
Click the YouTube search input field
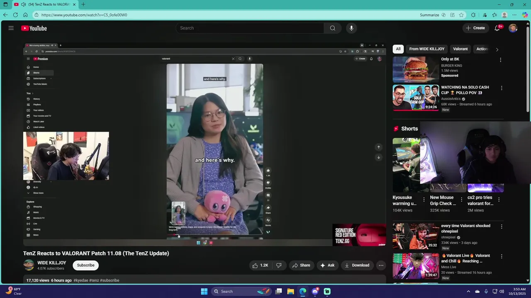click(x=250, y=28)
